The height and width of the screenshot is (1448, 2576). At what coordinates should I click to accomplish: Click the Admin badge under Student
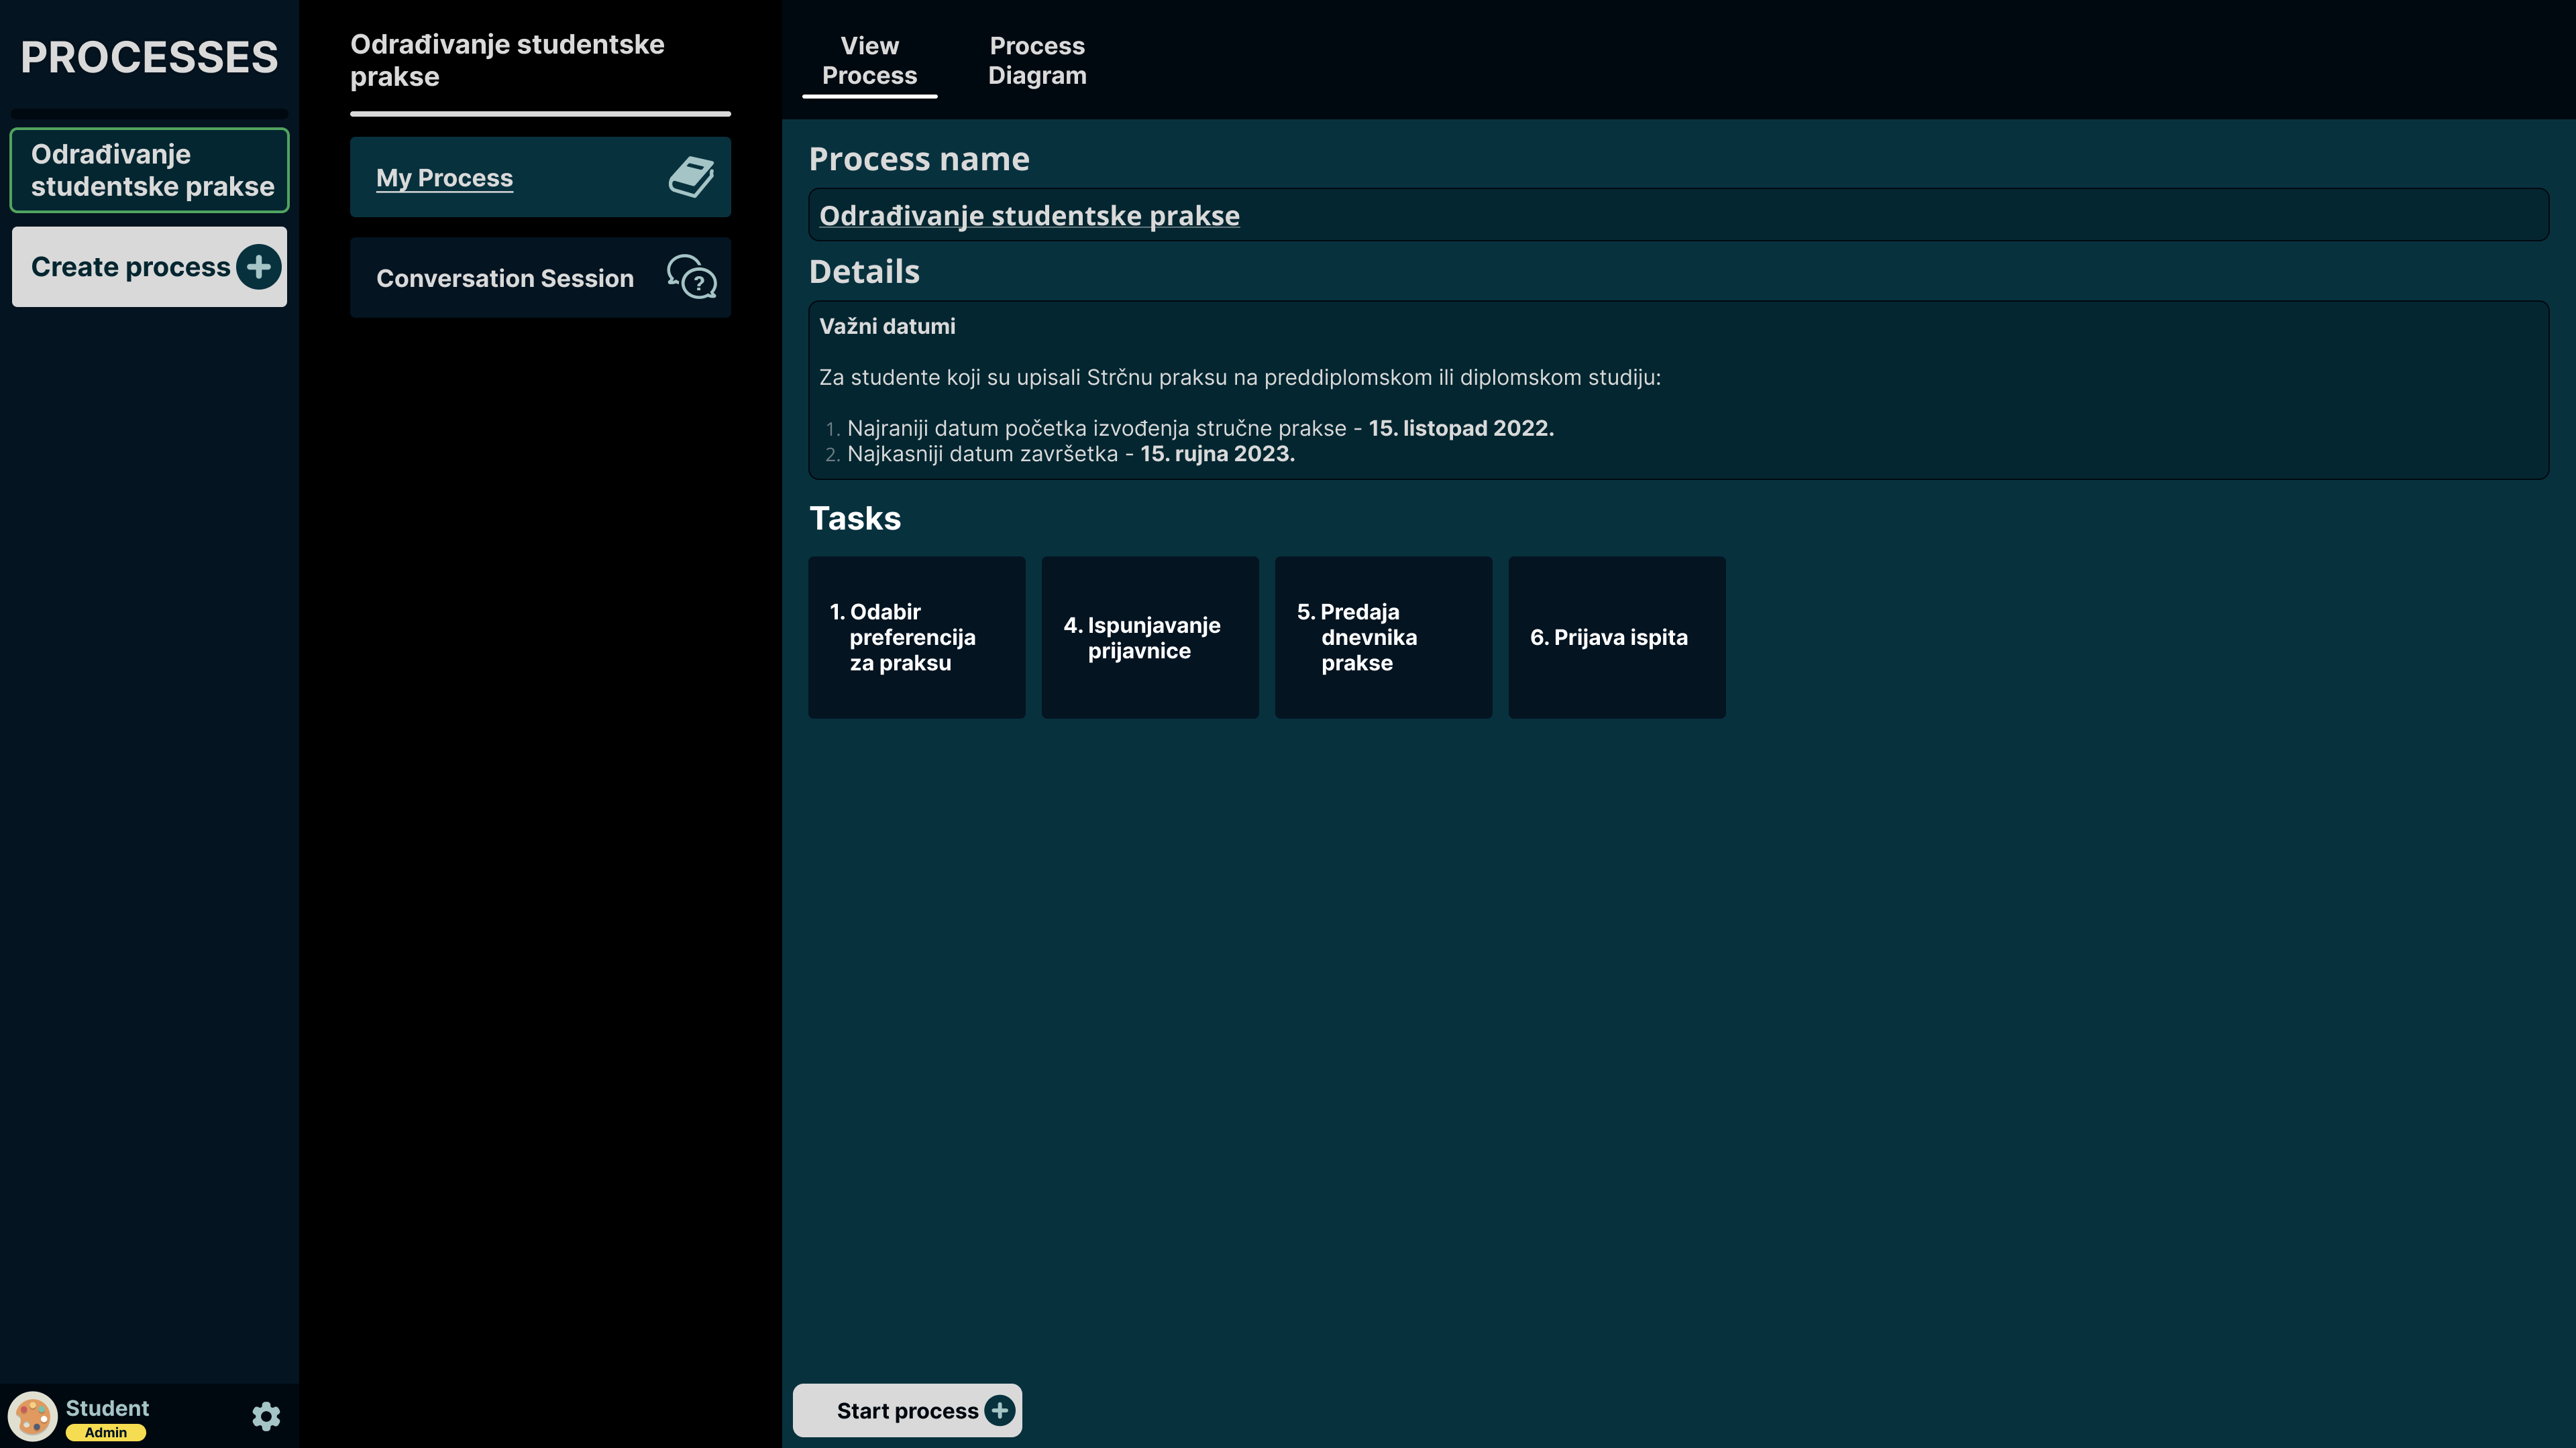click(106, 1432)
